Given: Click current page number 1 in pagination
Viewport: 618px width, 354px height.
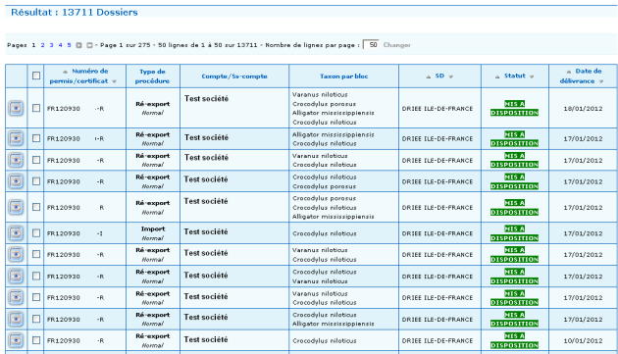Looking at the screenshot, I should (33, 45).
